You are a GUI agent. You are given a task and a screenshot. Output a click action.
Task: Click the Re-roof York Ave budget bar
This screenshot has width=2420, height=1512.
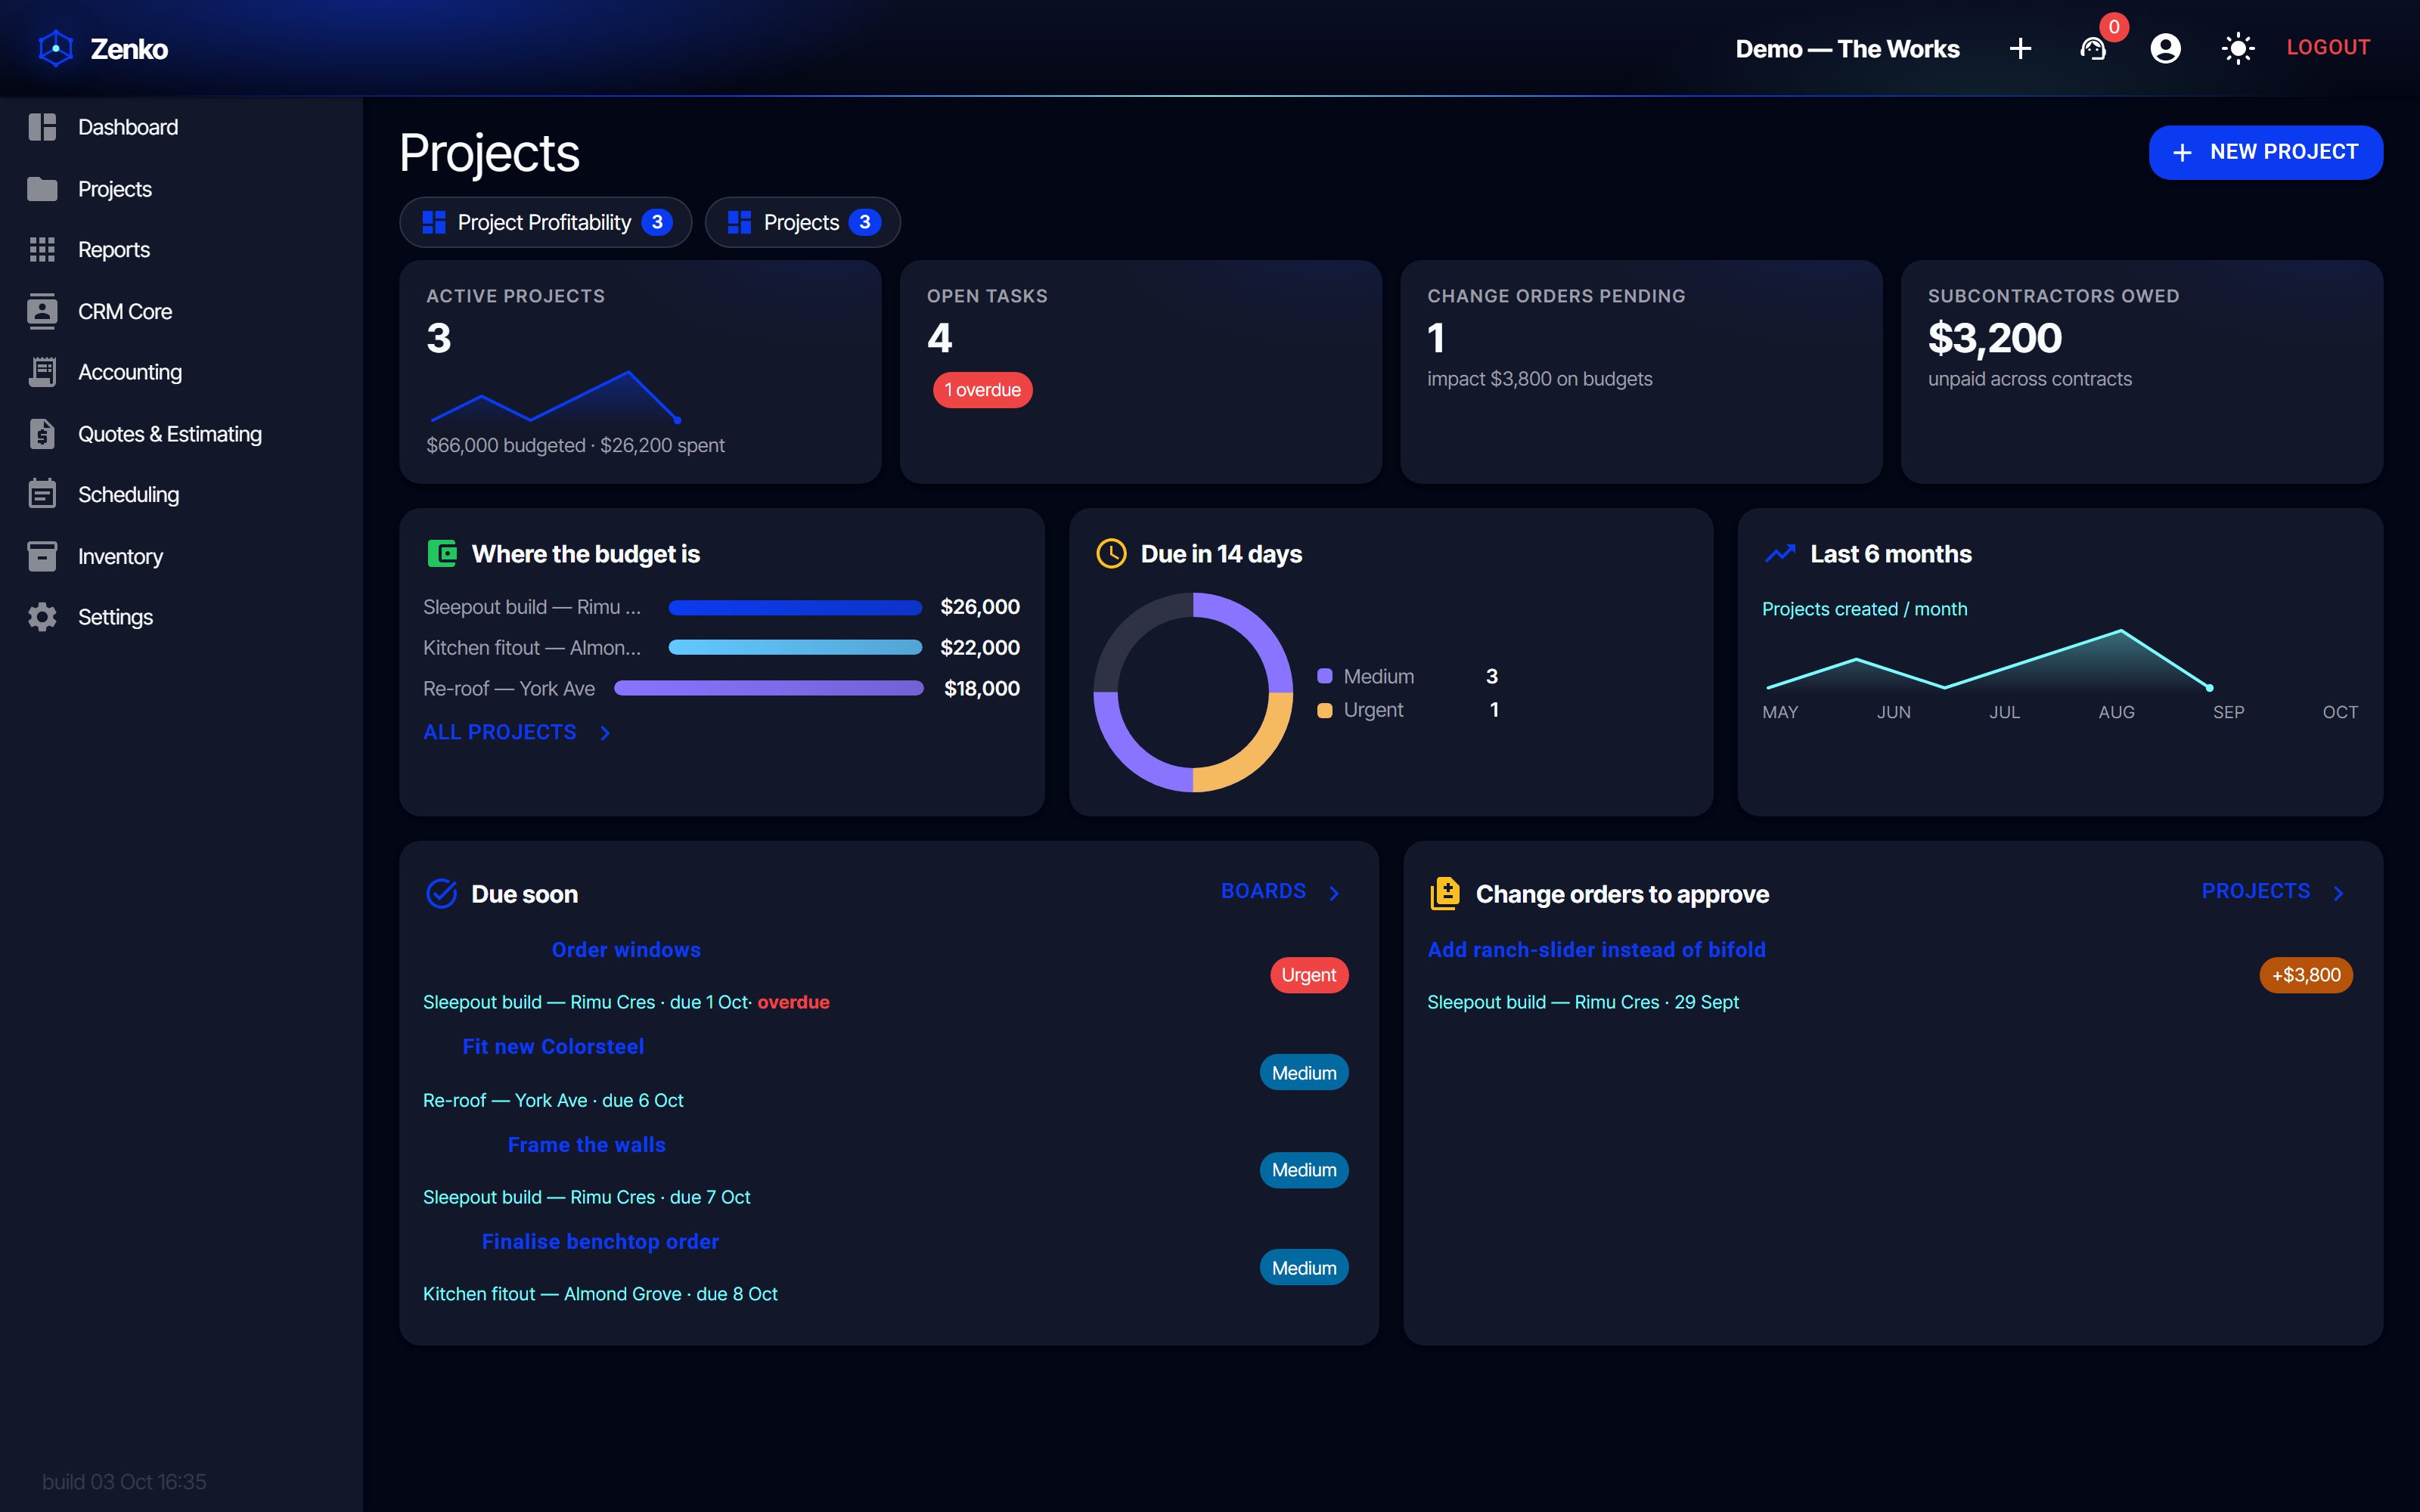tap(768, 688)
